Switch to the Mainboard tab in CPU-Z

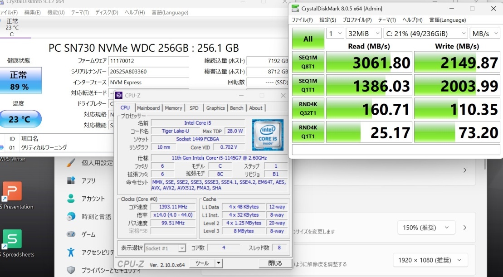(148, 108)
